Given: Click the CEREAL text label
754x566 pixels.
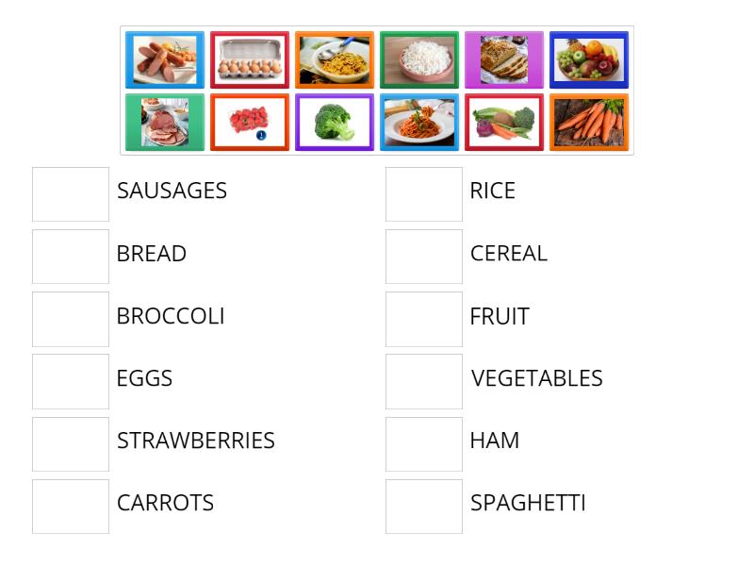Looking at the screenshot, I should pos(508,253).
